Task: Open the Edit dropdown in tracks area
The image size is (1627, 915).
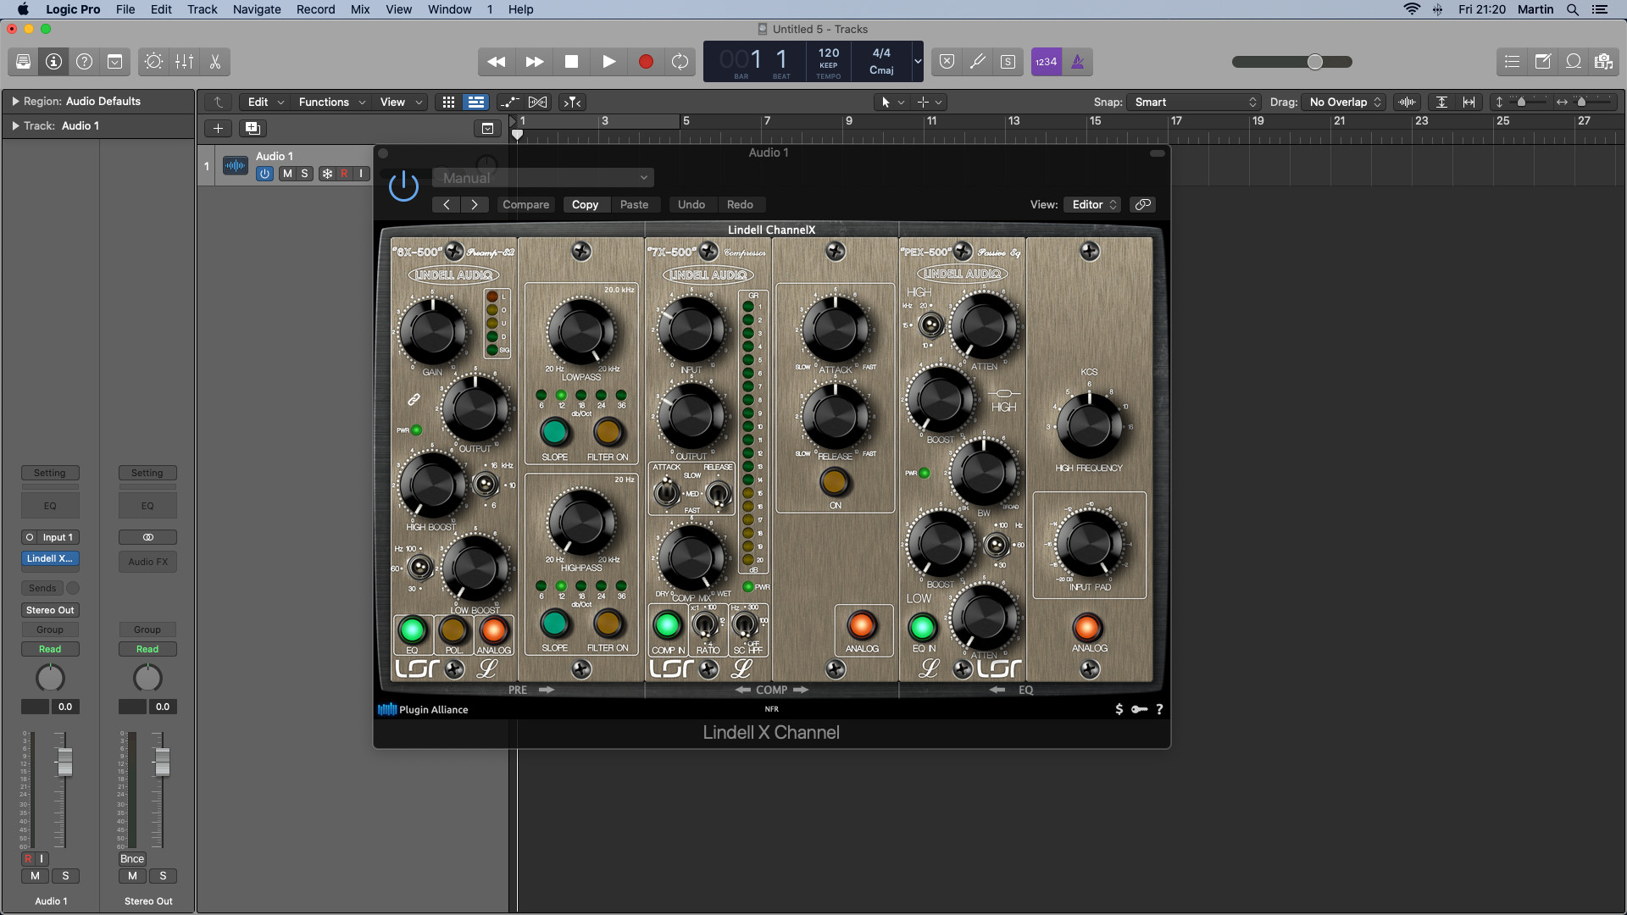Action: (265, 103)
